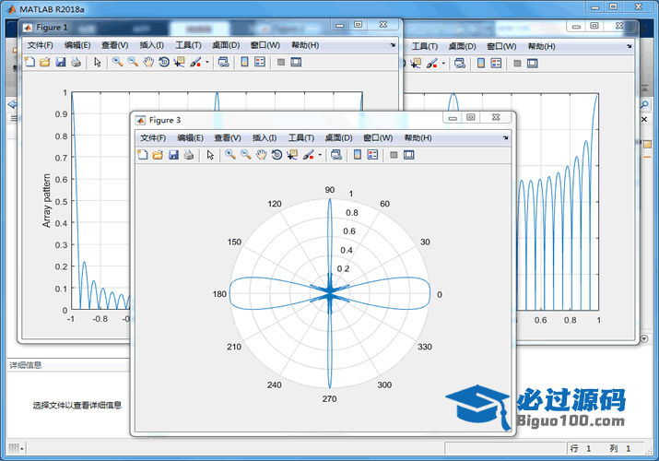Select Zoom In tool in Figure 3

(230, 155)
